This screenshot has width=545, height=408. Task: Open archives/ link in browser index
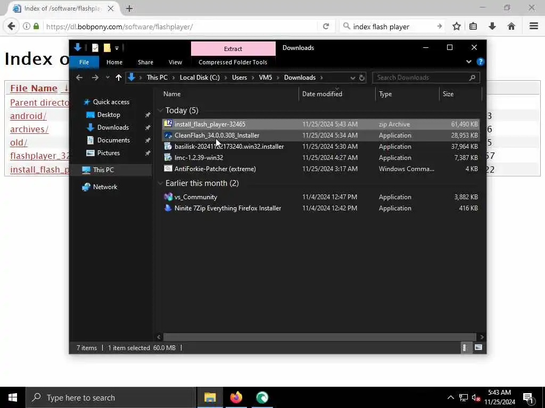click(29, 130)
